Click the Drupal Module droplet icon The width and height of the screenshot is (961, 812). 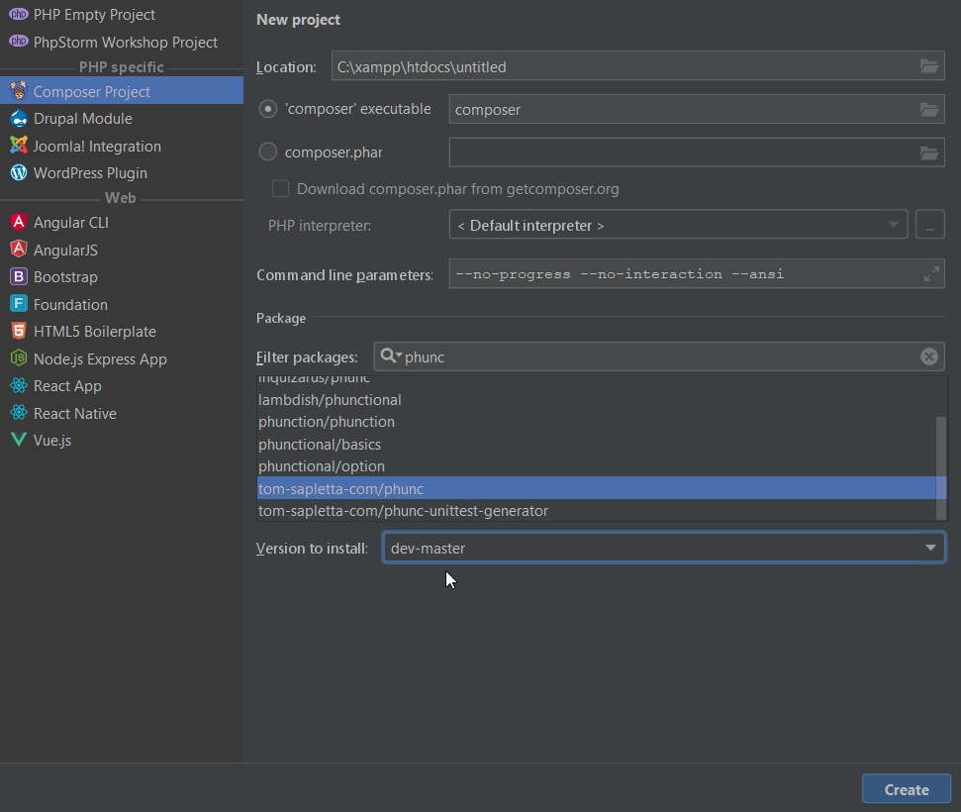(19, 118)
